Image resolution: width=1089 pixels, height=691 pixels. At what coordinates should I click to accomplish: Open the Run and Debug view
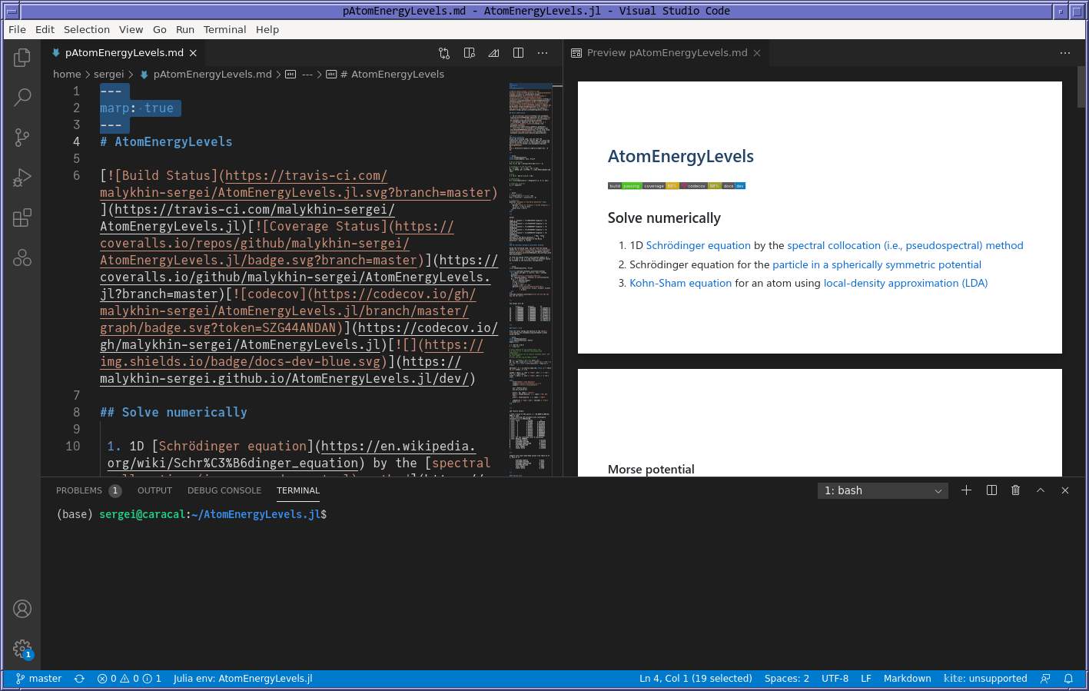coord(22,178)
